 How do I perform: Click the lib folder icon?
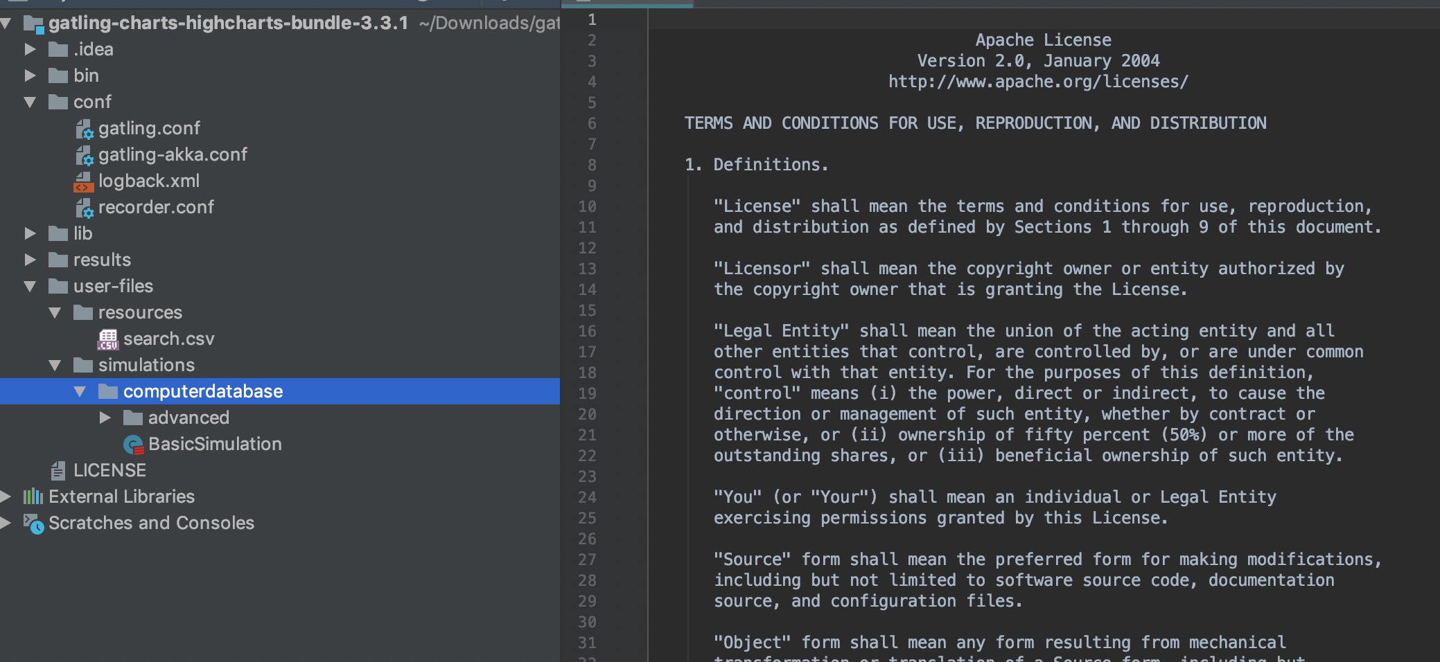pos(58,233)
